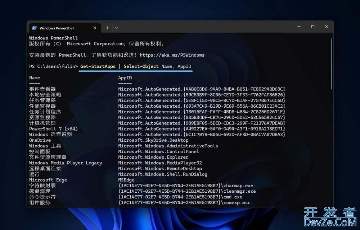This screenshot has width=360, height=230.
Task: Click the Microsoft.Windows.ControlPanel AppID
Action: (159, 151)
